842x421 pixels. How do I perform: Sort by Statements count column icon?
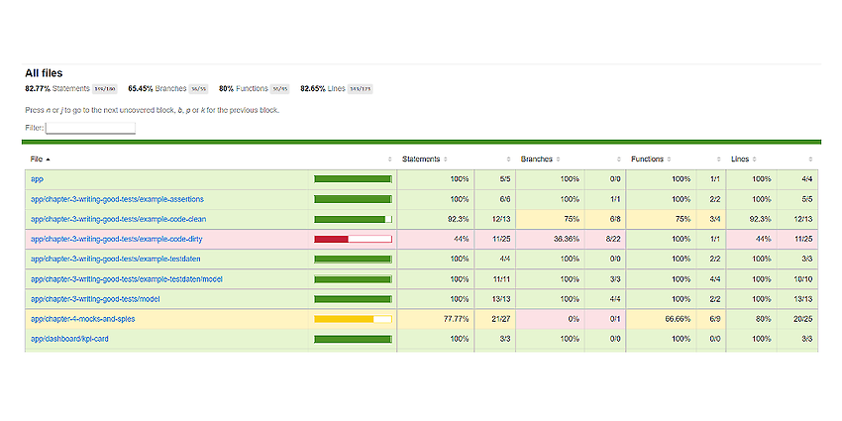[x=508, y=159]
